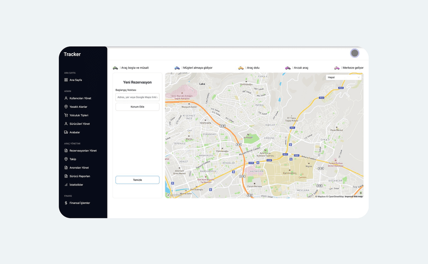Viewport: 428px width, 264px height.
Task: Focus the Başlangıç Noktası address input
Action: [x=137, y=97]
